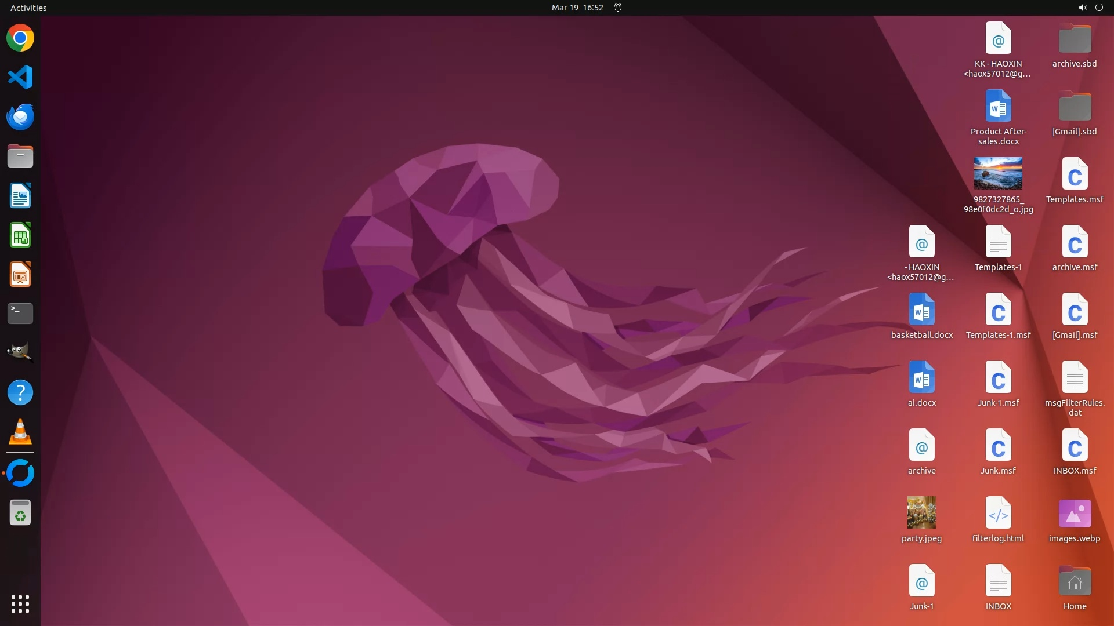Launch the Terminal application

pyautogui.click(x=20, y=314)
